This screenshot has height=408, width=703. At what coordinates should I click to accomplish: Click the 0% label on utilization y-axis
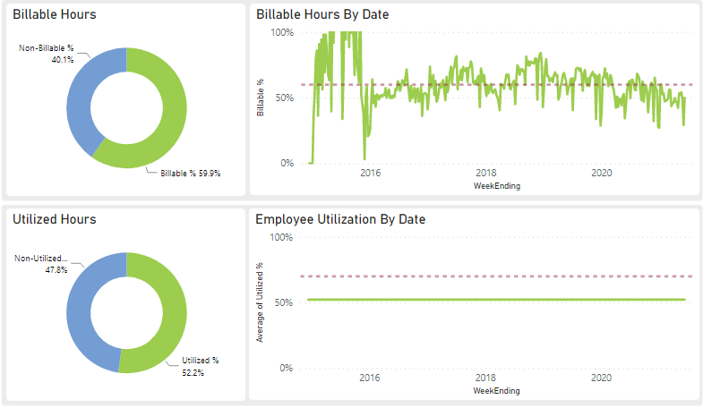point(286,368)
